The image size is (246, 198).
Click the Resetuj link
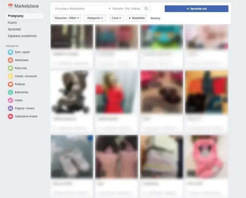[x=156, y=18]
